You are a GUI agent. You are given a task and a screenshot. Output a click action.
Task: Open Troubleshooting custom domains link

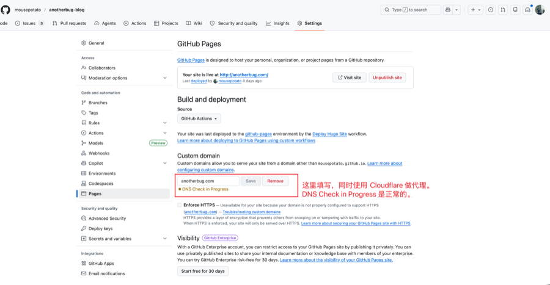252,212
